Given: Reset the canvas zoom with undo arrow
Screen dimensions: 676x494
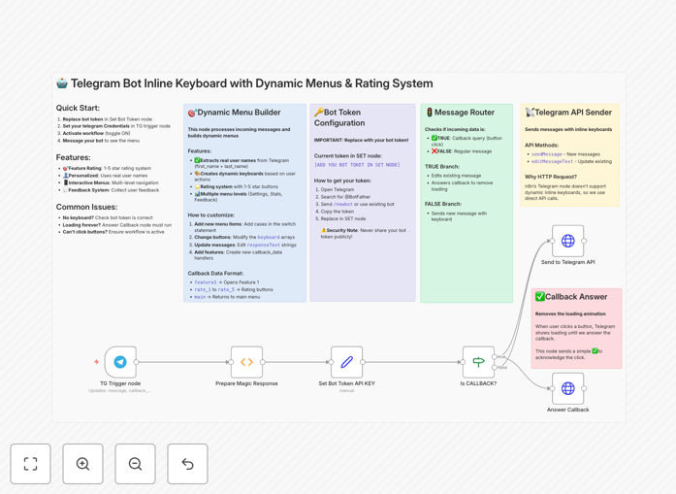Looking at the screenshot, I should [187, 464].
